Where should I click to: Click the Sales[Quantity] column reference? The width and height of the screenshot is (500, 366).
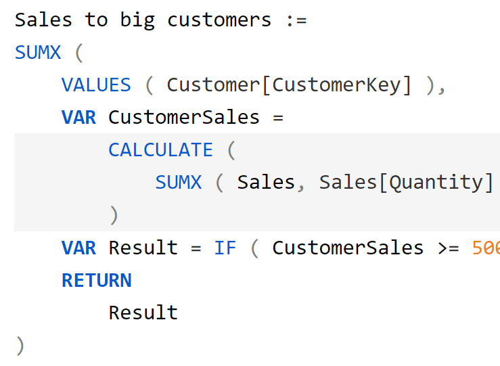[406, 183]
